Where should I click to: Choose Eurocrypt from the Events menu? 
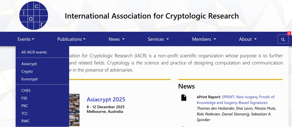tap(30, 79)
